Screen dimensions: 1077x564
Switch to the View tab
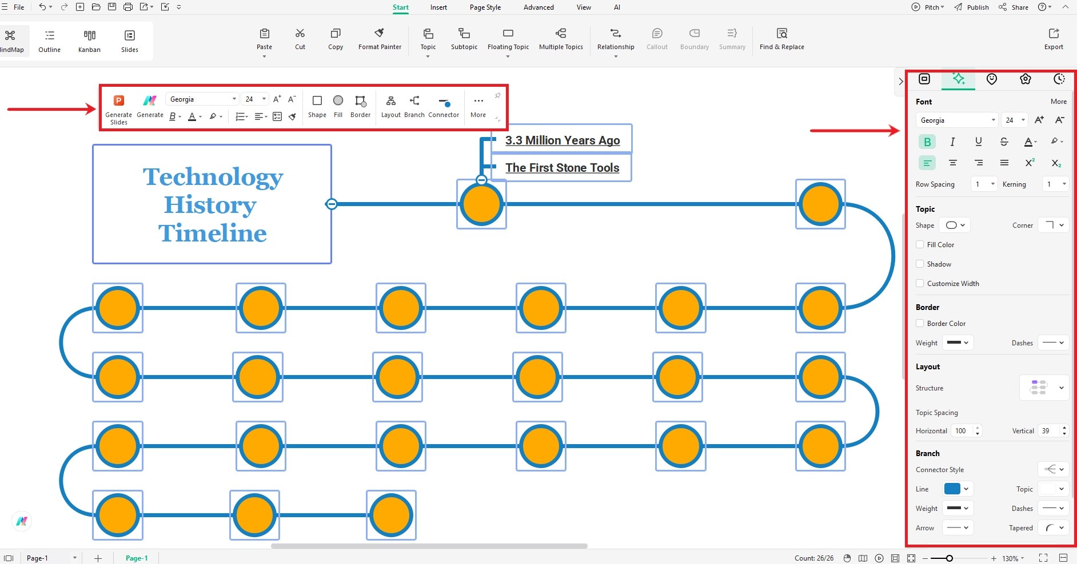584,7
